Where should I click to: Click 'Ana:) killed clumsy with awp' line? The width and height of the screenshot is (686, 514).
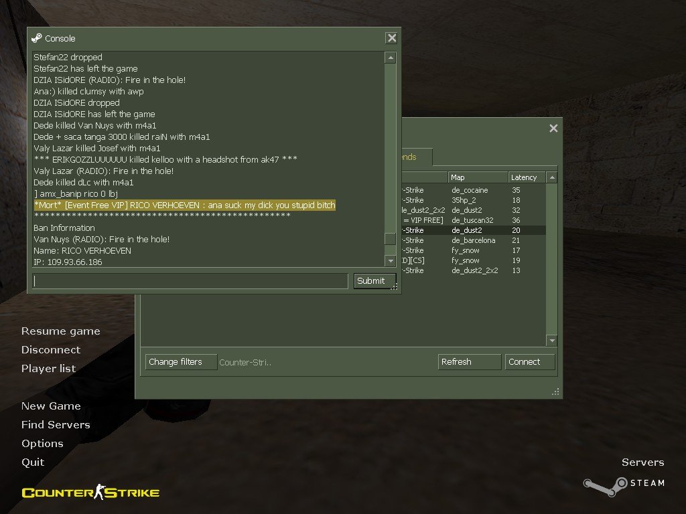tap(89, 91)
